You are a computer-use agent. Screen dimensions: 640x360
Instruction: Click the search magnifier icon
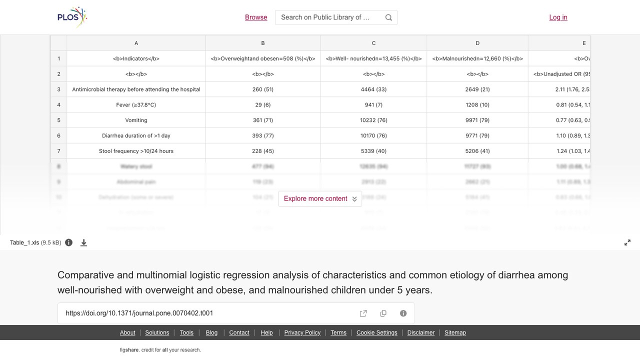pyautogui.click(x=388, y=17)
